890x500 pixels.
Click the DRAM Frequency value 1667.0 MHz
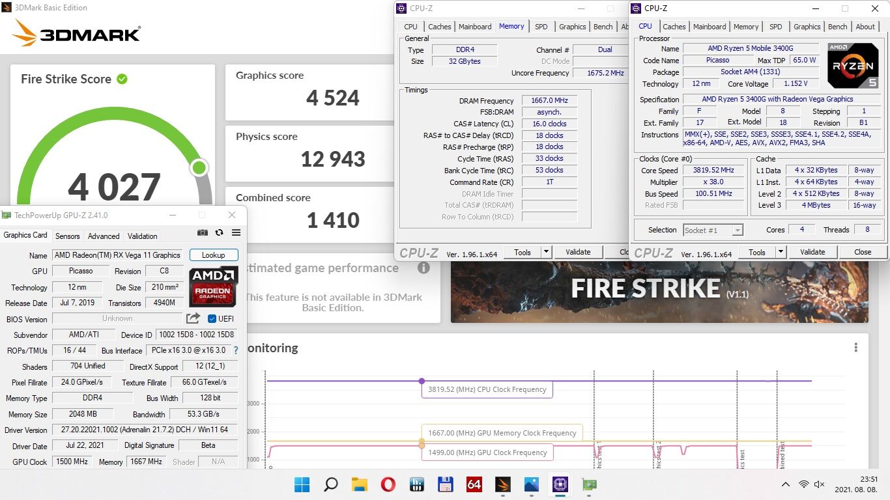pos(549,101)
